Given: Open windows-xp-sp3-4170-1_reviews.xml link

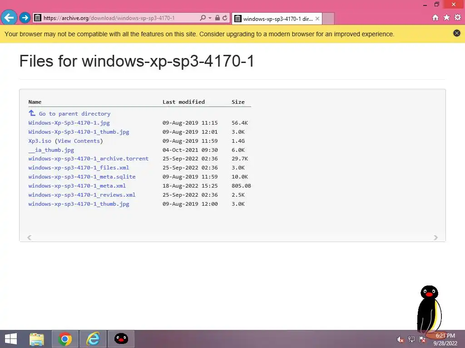Looking at the screenshot, I should [82, 195].
